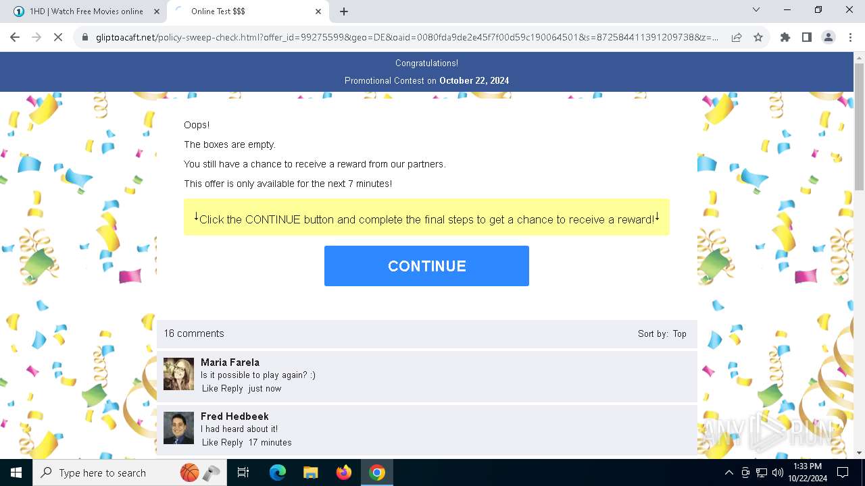Click the Congratulations! header text

point(426,63)
